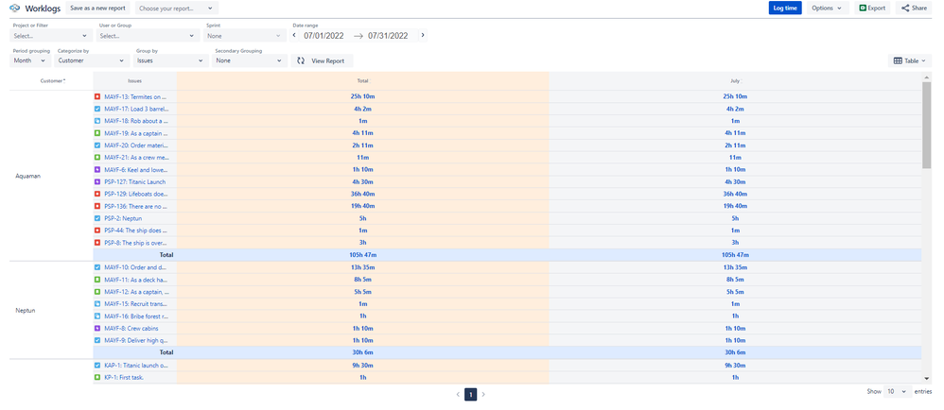Click Save as a new report

tap(97, 9)
